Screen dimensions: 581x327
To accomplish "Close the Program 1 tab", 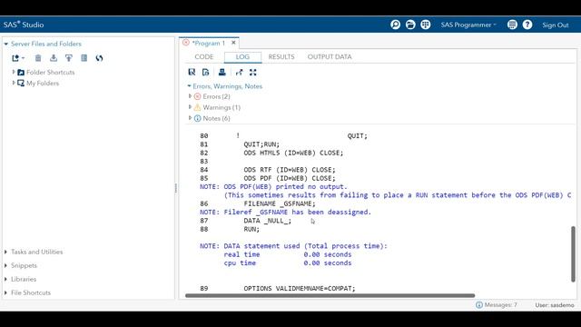I will click(233, 43).
